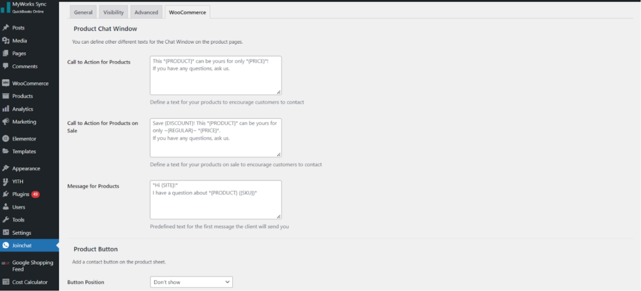Focus the Products on Sale textarea
The height and width of the screenshot is (291, 641).
tap(215, 137)
